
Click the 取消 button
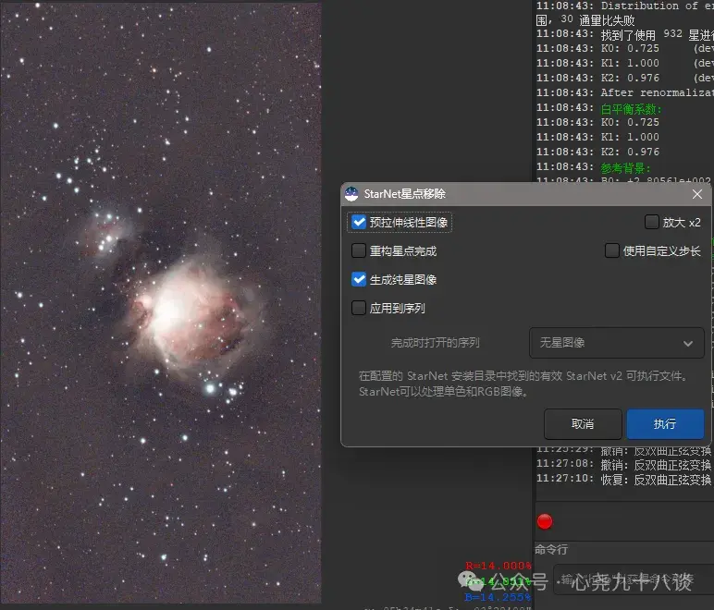[x=583, y=424]
